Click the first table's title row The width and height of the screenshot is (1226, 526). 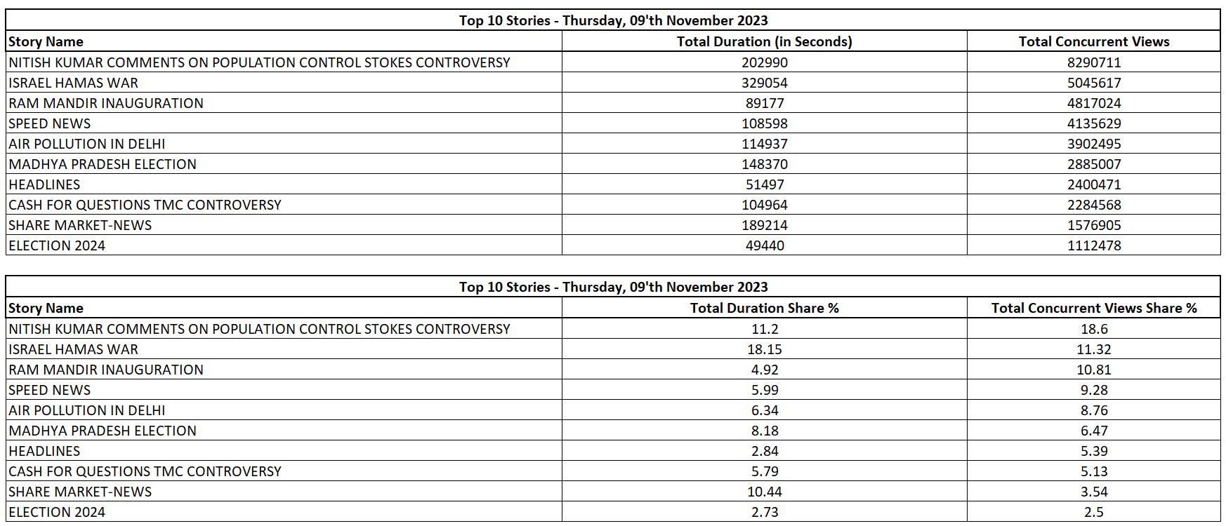click(x=613, y=20)
